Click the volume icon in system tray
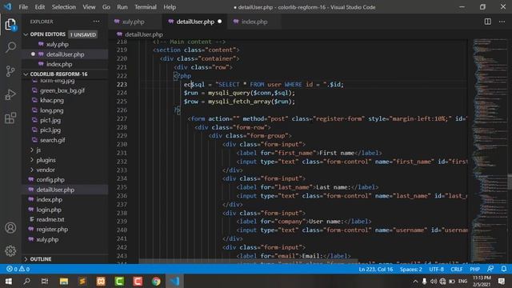The image size is (512, 288). point(434,281)
